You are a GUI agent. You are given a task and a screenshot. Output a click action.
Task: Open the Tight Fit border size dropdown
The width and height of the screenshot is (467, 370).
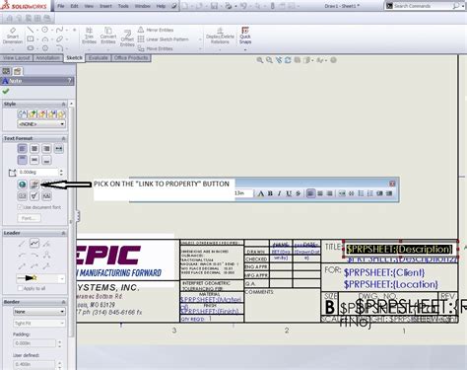(x=39, y=324)
